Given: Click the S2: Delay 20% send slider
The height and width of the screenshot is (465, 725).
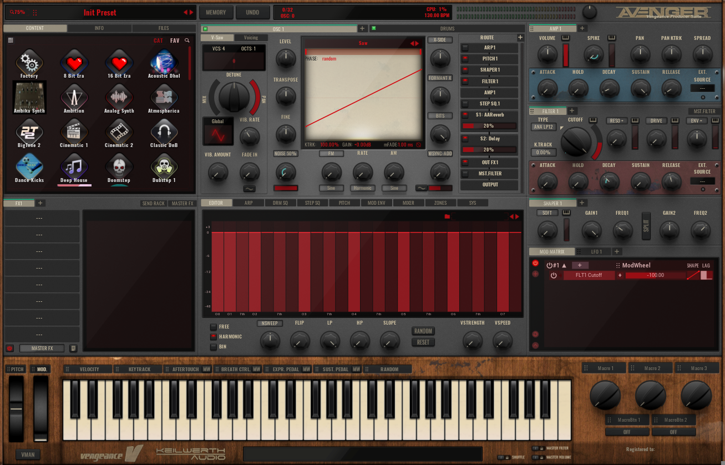Looking at the screenshot, I should click(x=490, y=150).
